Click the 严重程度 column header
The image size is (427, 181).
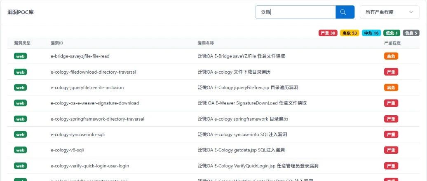[392, 43]
